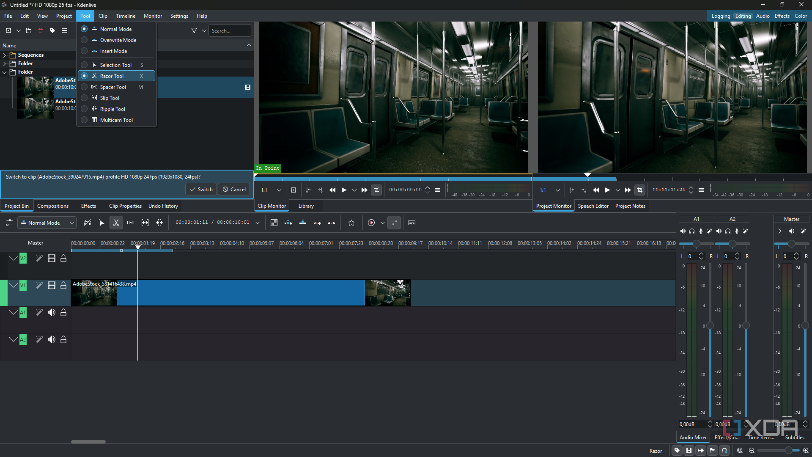Switch to the Effects tab
The image size is (812, 457).
(x=88, y=206)
